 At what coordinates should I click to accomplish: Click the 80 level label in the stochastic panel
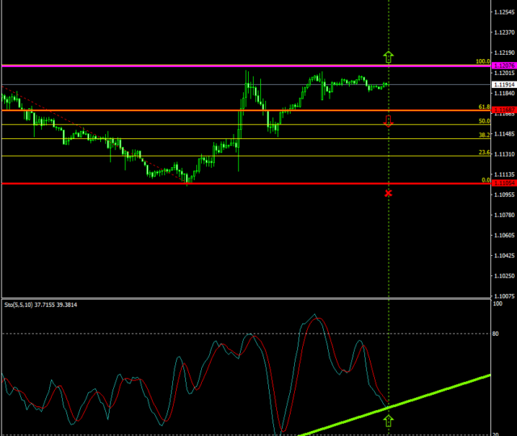[498, 333]
